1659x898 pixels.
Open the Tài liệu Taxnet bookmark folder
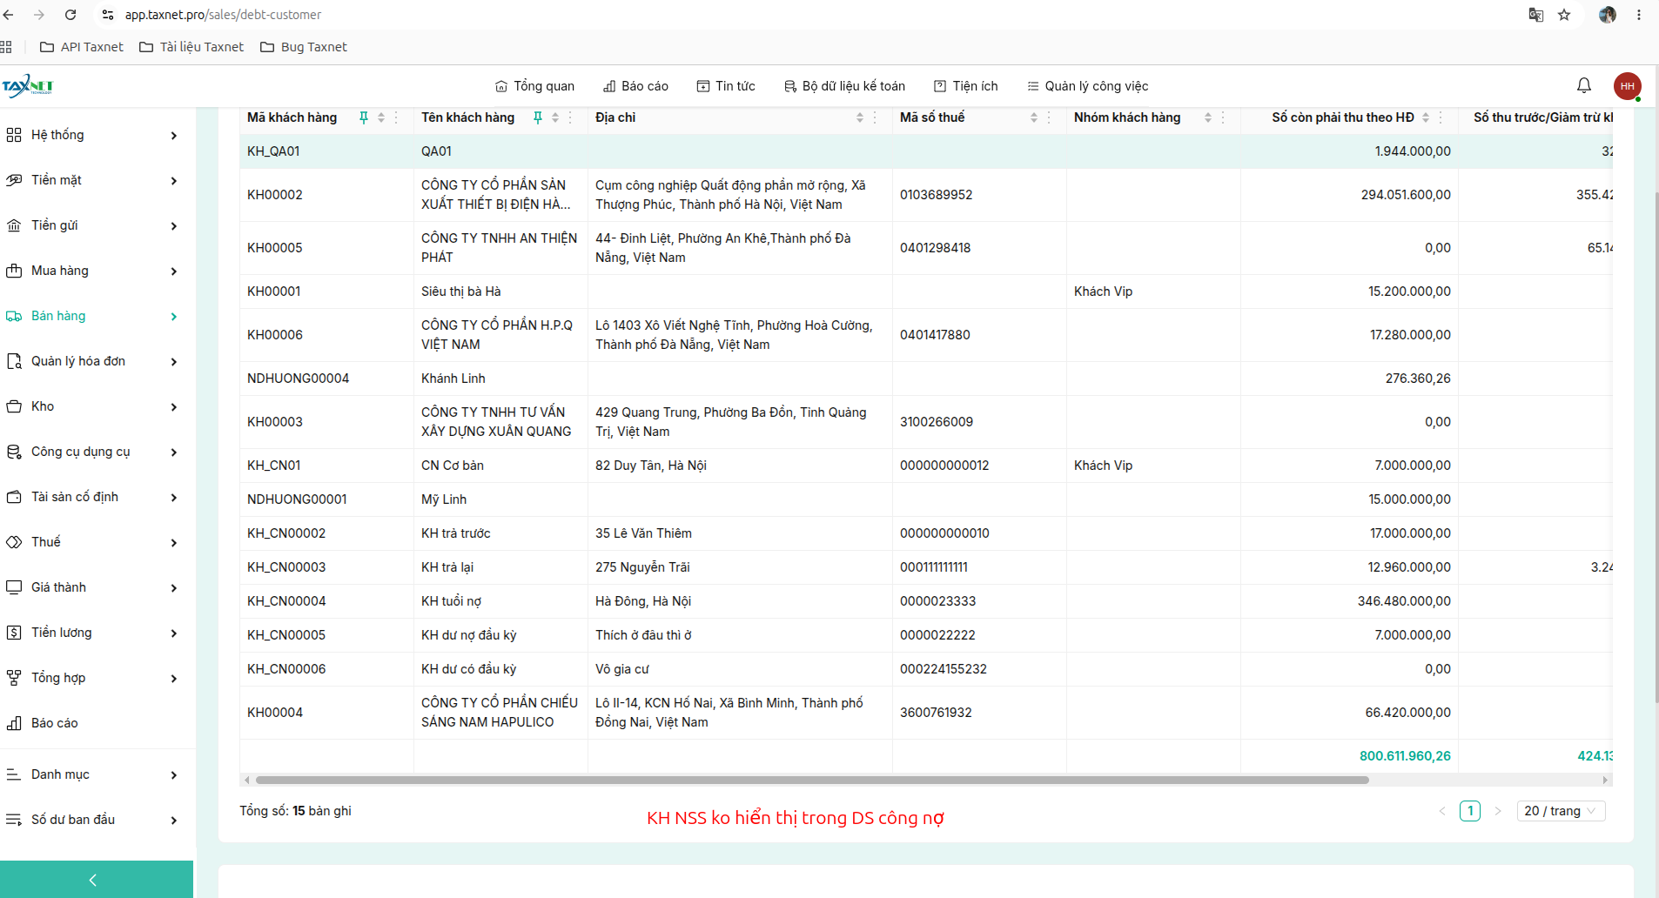(x=191, y=47)
